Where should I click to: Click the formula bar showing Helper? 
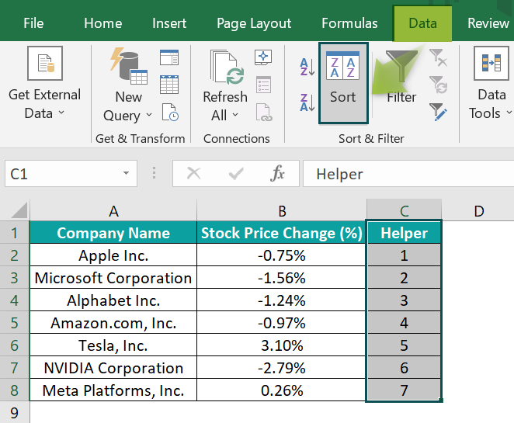pos(408,174)
